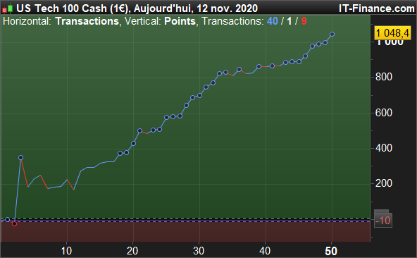Click the data point at transaction 21
The height and width of the screenshot is (258, 417).
click(x=140, y=130)
